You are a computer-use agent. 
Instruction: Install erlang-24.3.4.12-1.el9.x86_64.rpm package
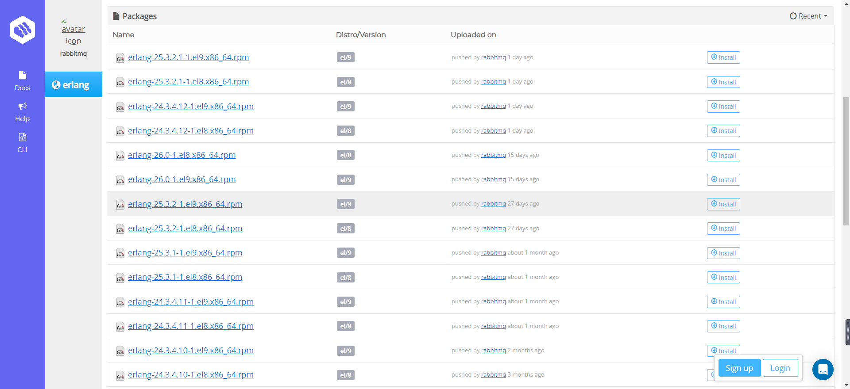pos(723,107)
